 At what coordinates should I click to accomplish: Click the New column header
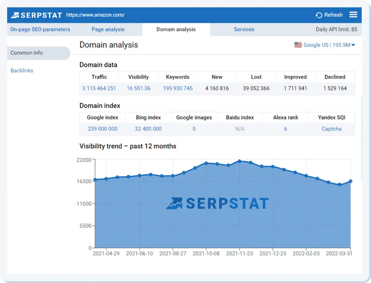coord(217,77)
